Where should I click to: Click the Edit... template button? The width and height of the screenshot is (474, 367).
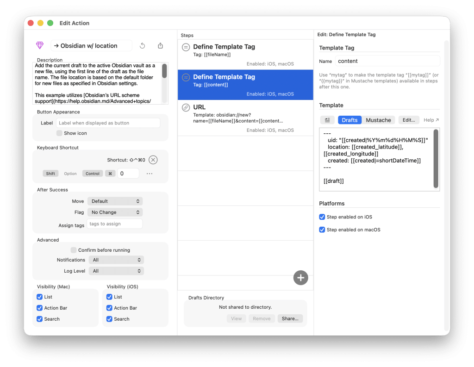click(409, 120)
